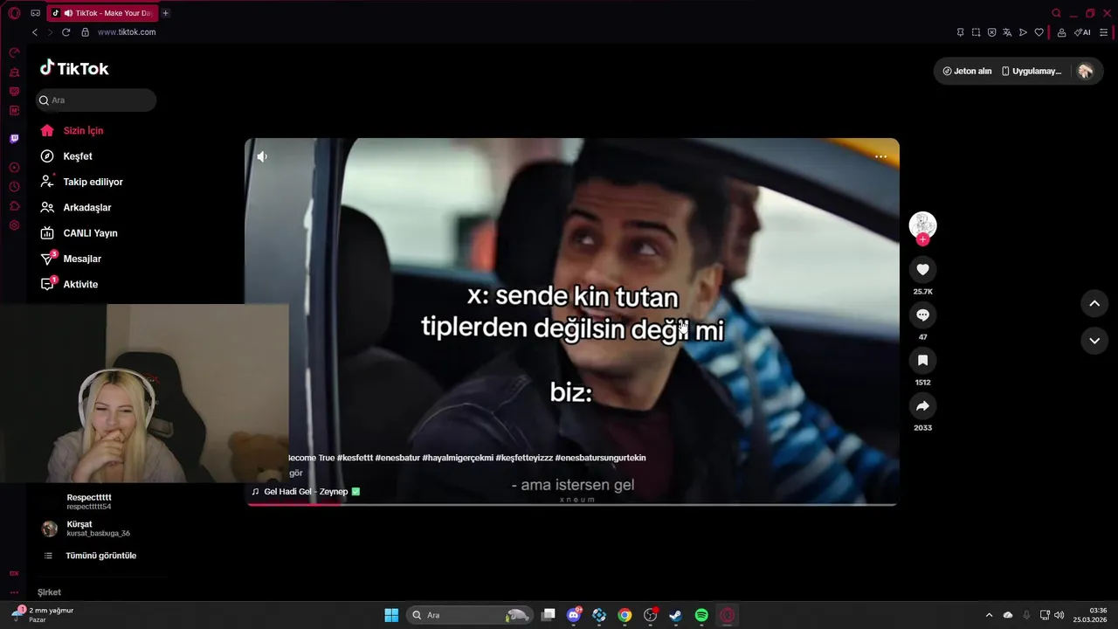Click the Şirket footer heading

[x=49, y=592]
